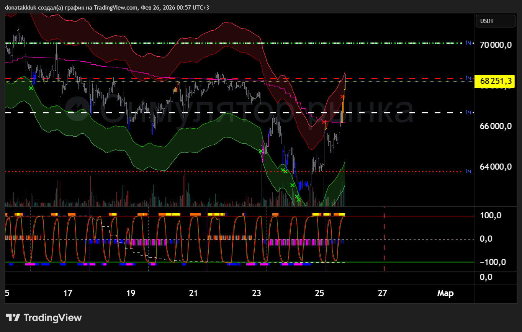Click the oscillator -100,0 scale label
This screenshot has height=332, width=522.
[x=493, y=262]
